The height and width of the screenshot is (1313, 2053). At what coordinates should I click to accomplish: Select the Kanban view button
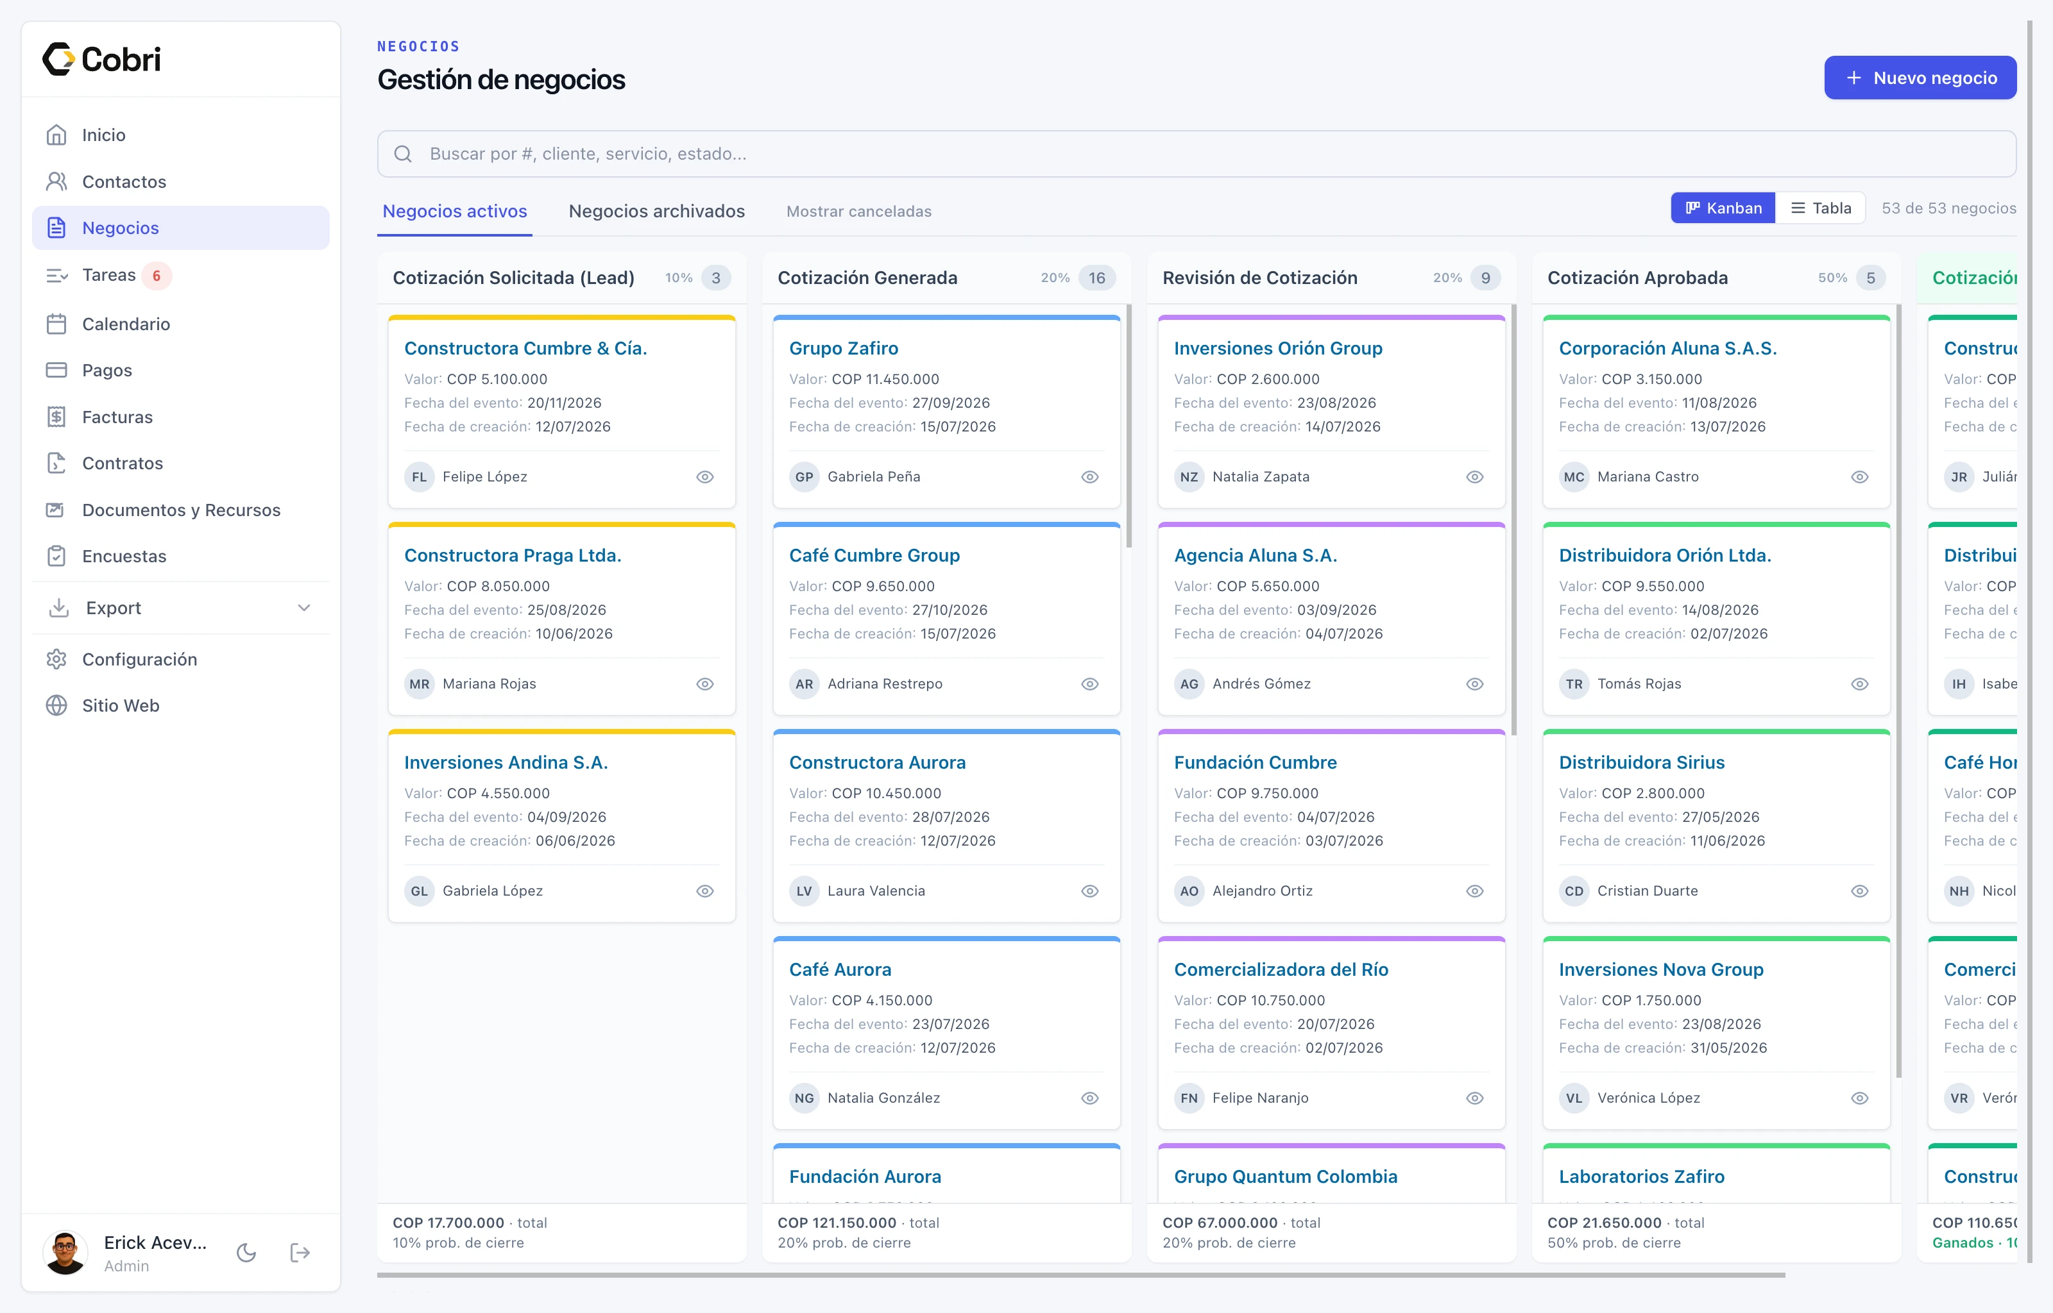pos(1723,208)
